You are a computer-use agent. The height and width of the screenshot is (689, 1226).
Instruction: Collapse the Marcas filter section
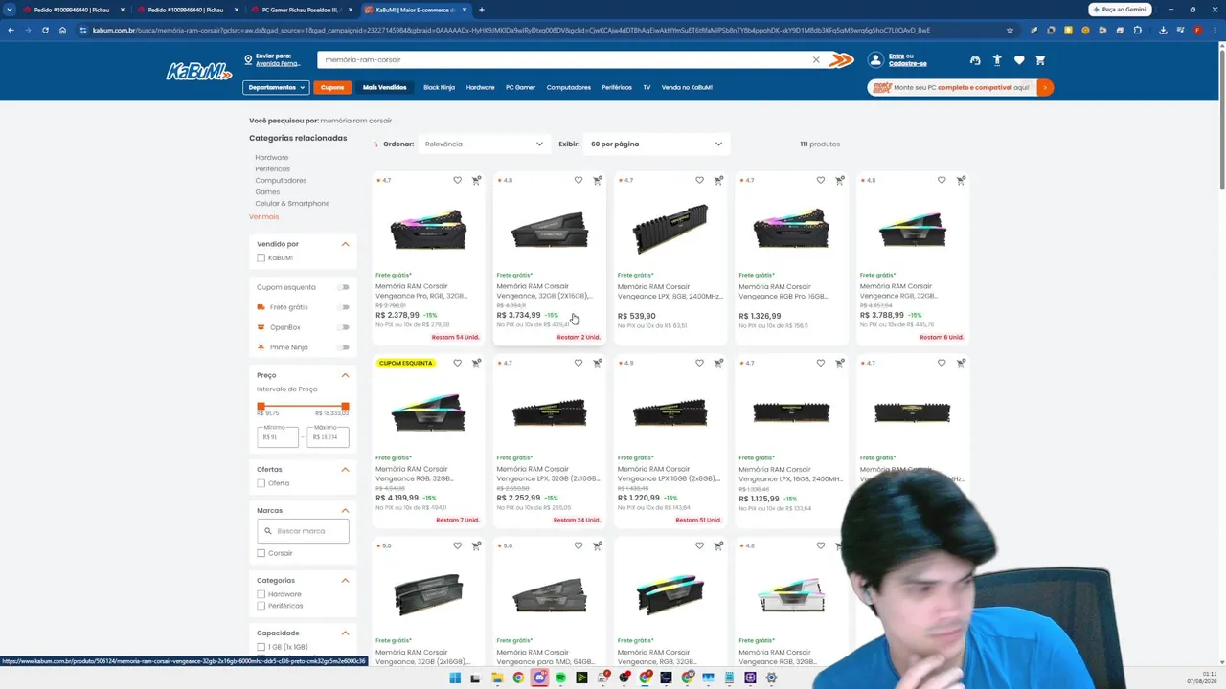point(345,511)
